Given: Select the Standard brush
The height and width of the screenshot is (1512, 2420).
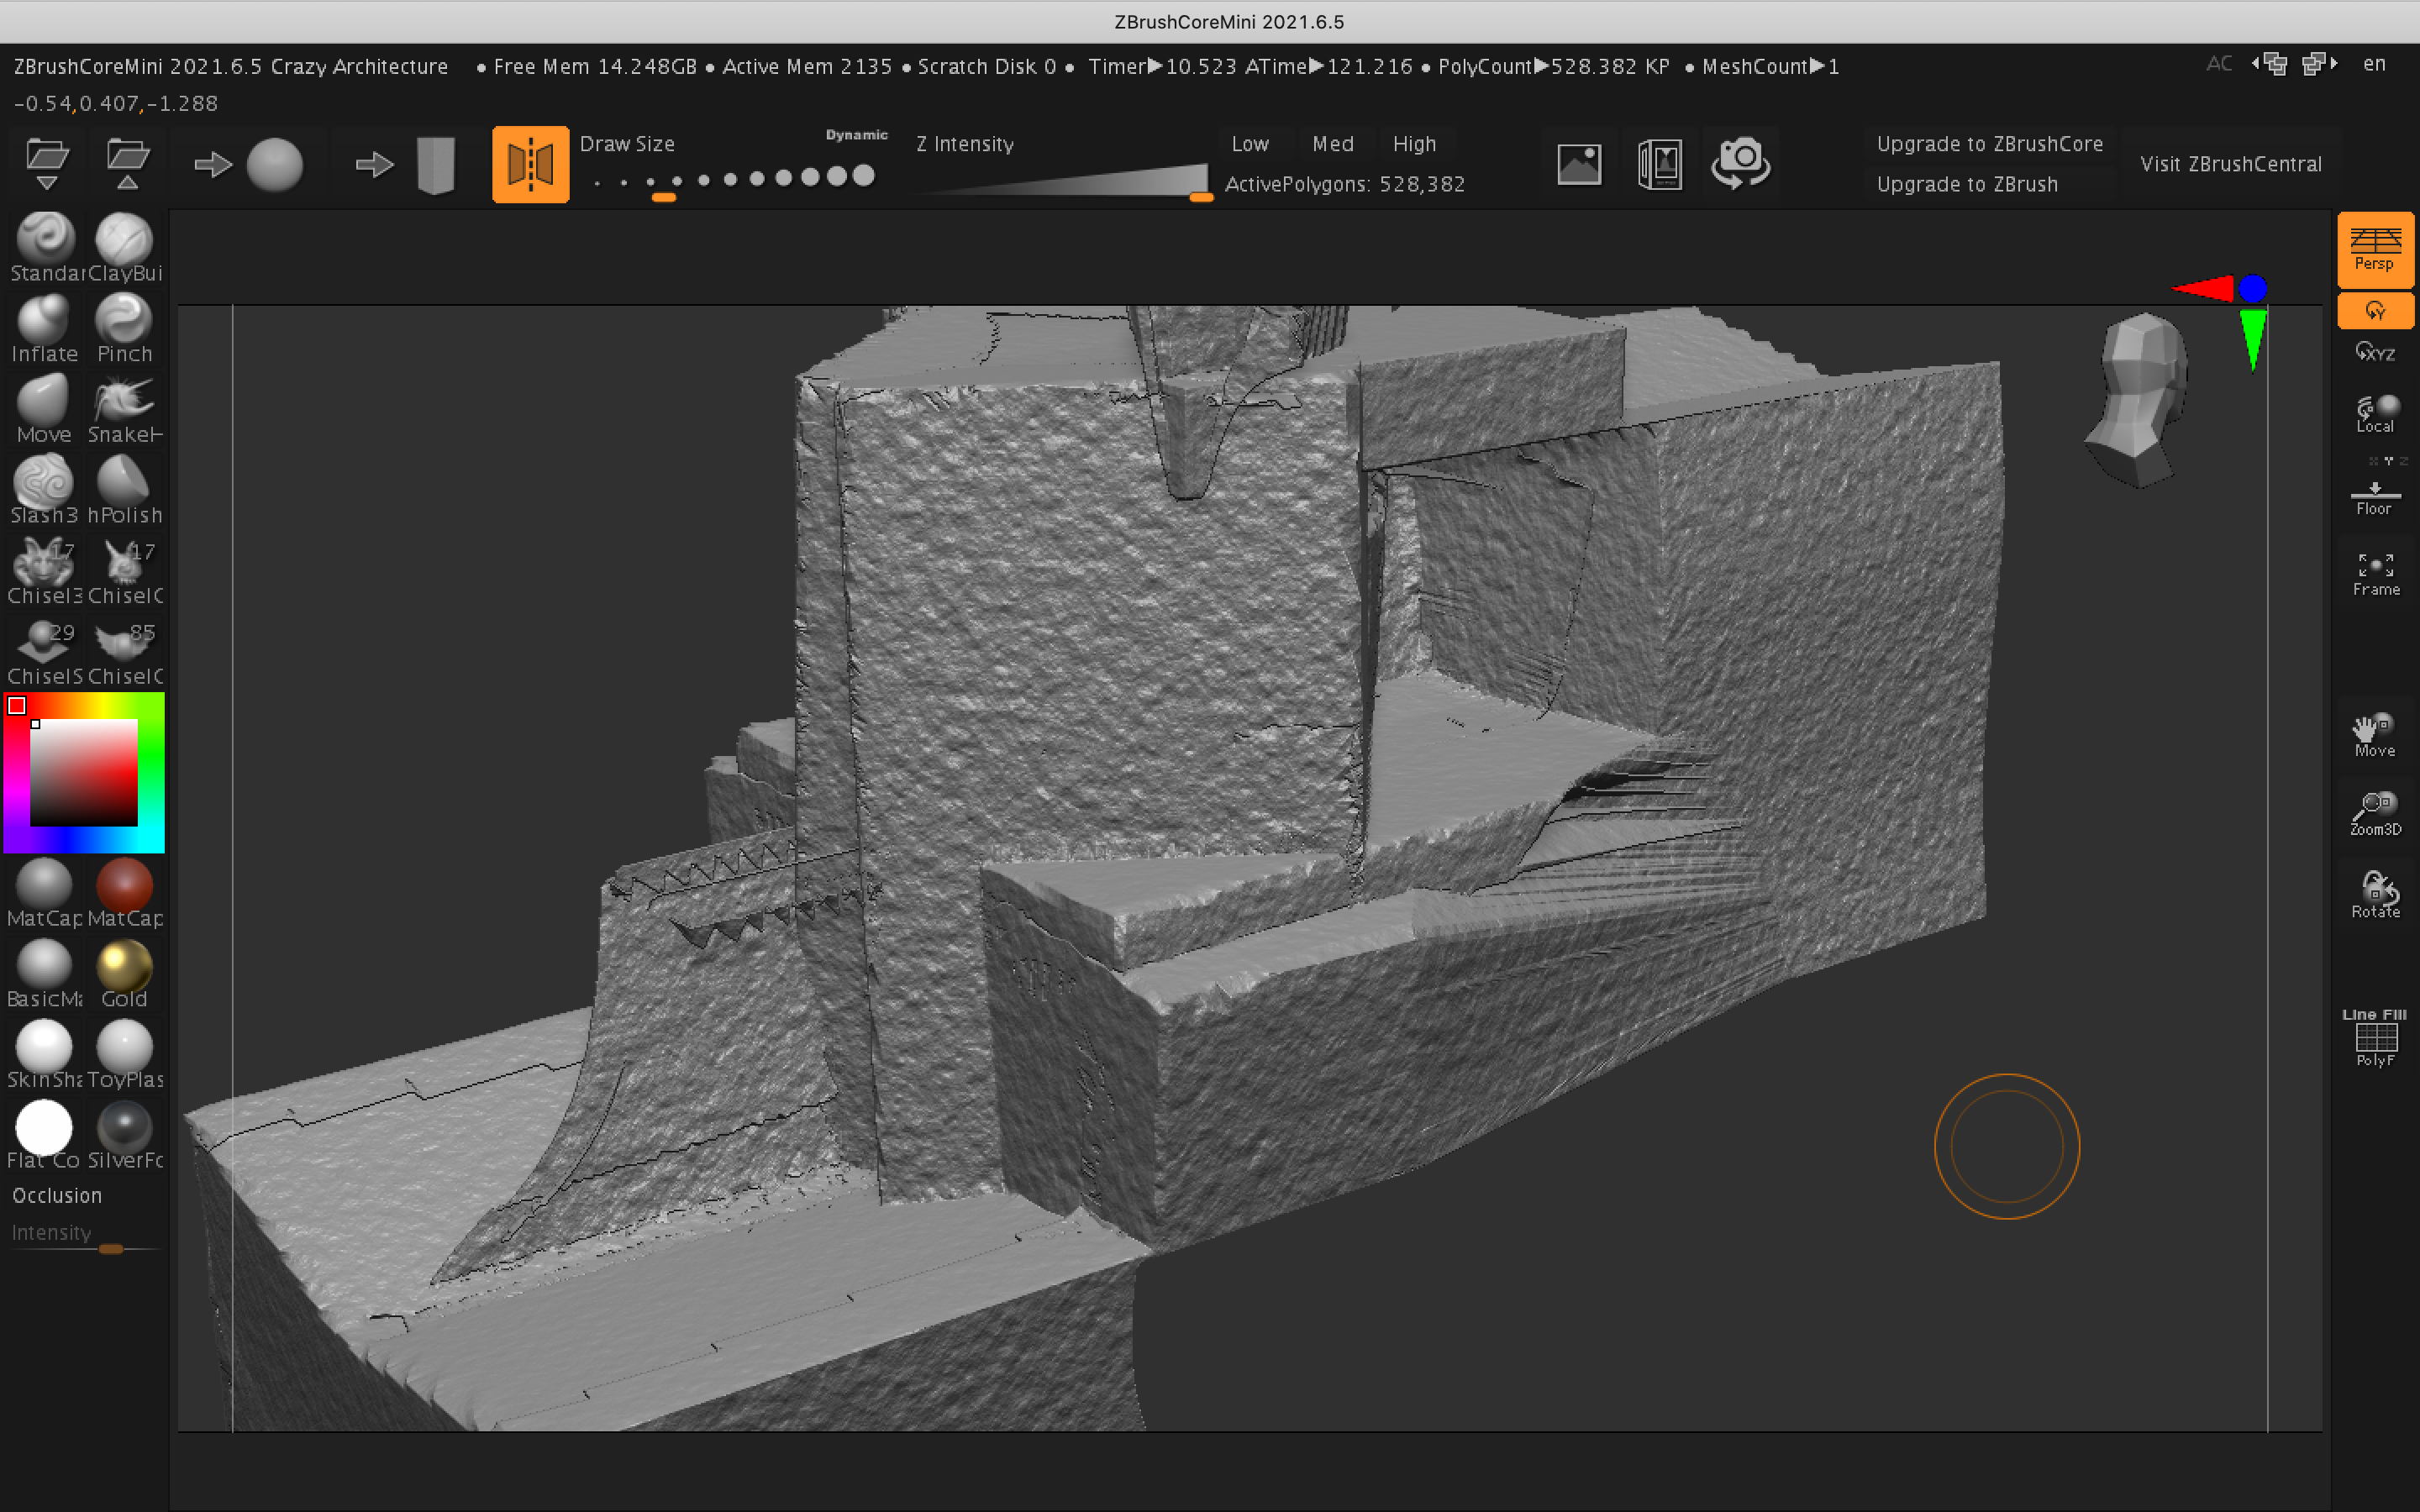Looking at the screenshot, I should pyautogui.click(x=45, y=248).
